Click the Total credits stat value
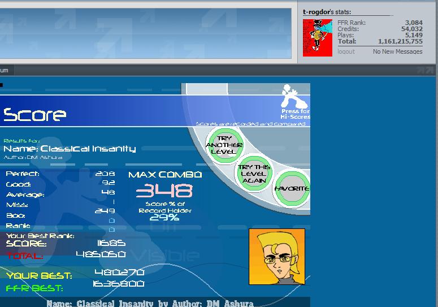This screenshot has height=307, width=438. point(400,41)
